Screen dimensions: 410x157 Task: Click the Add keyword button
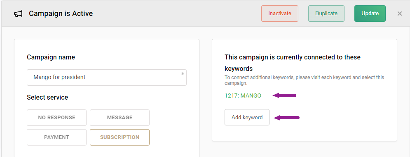coord(247,117)
